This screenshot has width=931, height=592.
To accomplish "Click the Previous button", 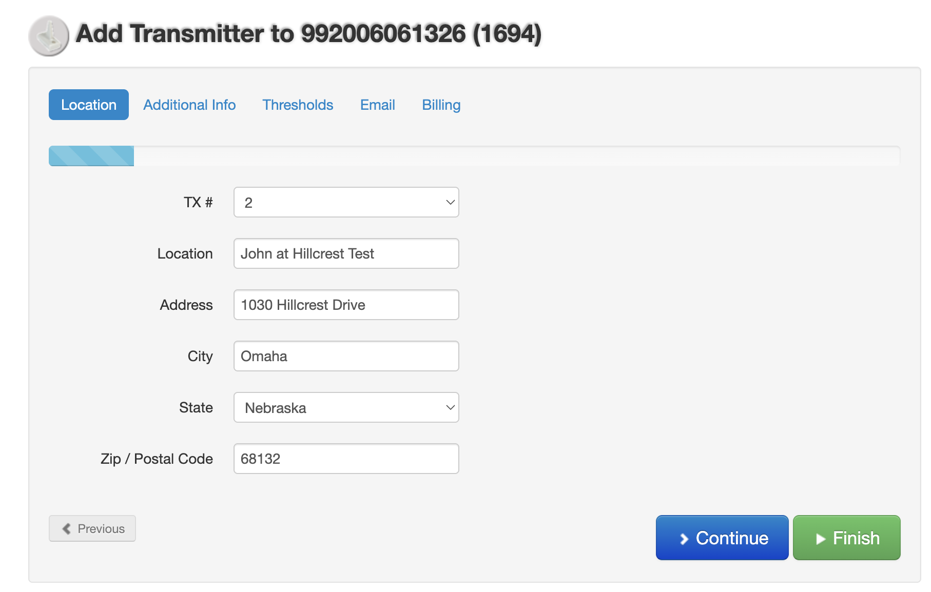I will pos(92,528).
